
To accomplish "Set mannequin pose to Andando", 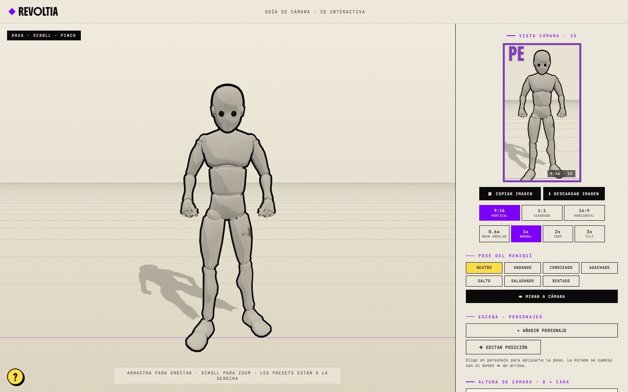I will [522, 268].
